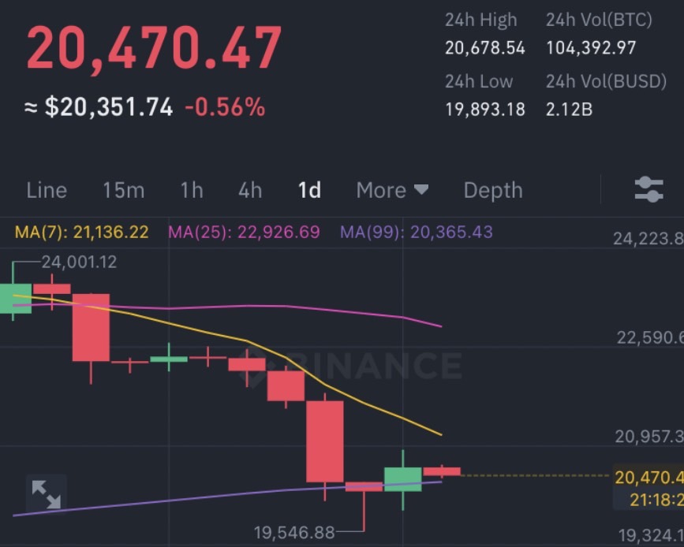Image resolution: width=684 pixels, height=547 pixels.
Task: Click the yellow current price tag 20,470
Action: 648,478
